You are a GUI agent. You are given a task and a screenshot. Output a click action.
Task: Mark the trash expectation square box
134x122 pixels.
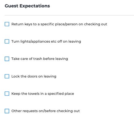pyautogui.click(x=7, y=59)
